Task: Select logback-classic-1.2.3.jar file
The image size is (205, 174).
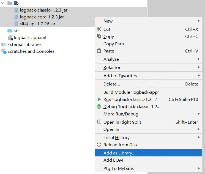Action: pyautogui.click(x=43, y=10)
